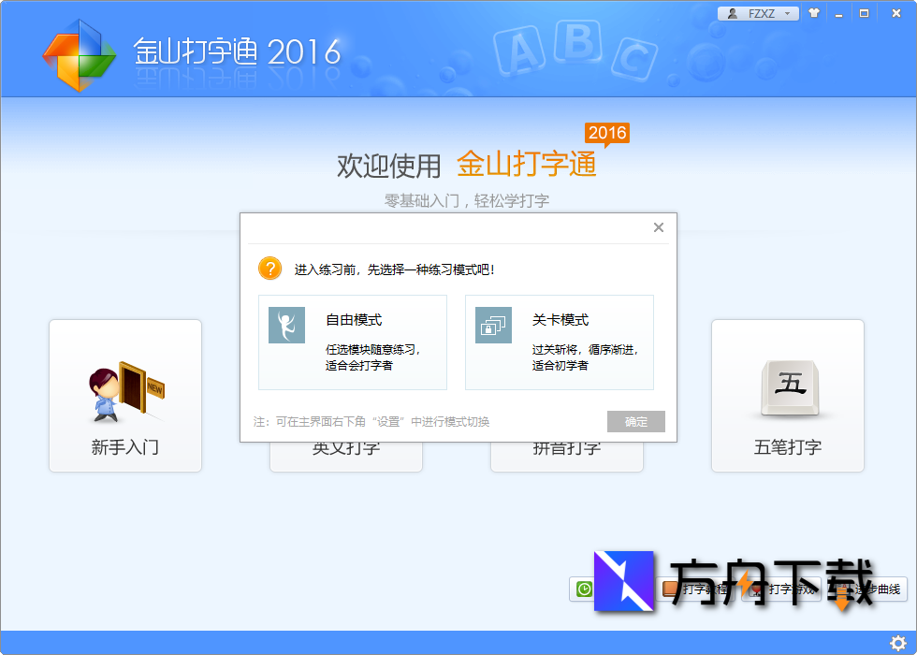
Task: Confirm mode with 确定 button
Action: pyautogui.click(x=635, y=421)
